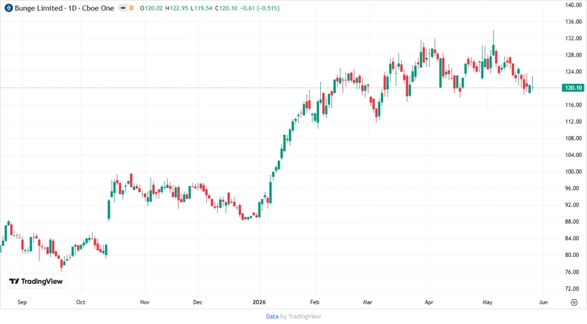Click the close value C120.10
Image resolution: width=587 pixels, height=324 pixels.
point(226,8)
